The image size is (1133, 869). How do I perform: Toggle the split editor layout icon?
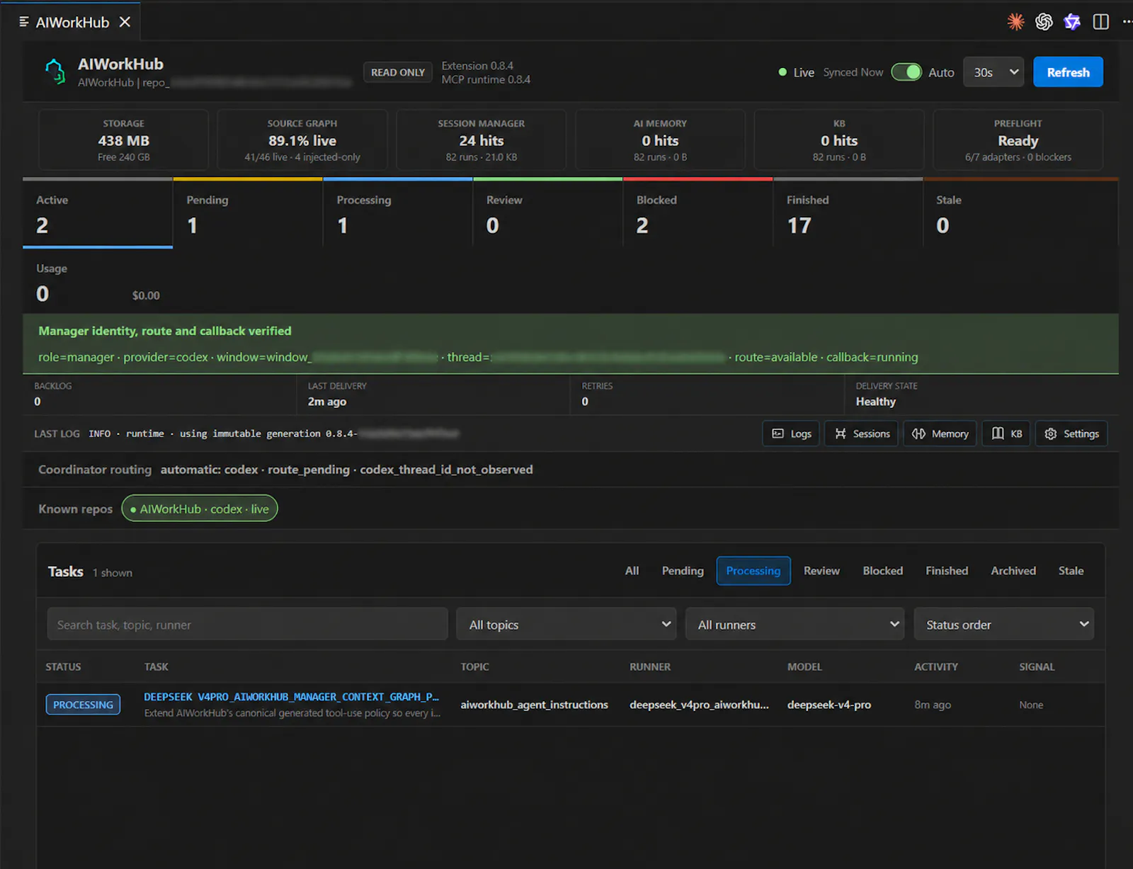click(x=1100, y=22)
